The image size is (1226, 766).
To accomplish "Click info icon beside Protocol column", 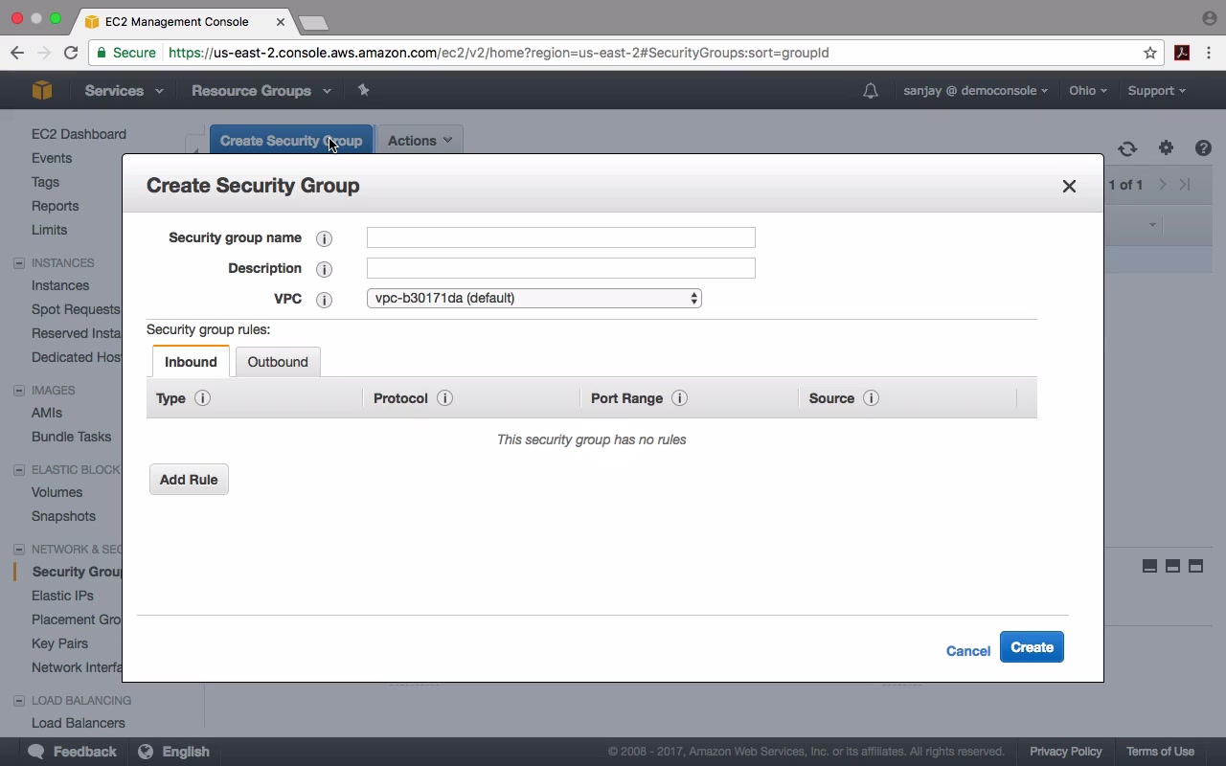I will pos(444,398).
